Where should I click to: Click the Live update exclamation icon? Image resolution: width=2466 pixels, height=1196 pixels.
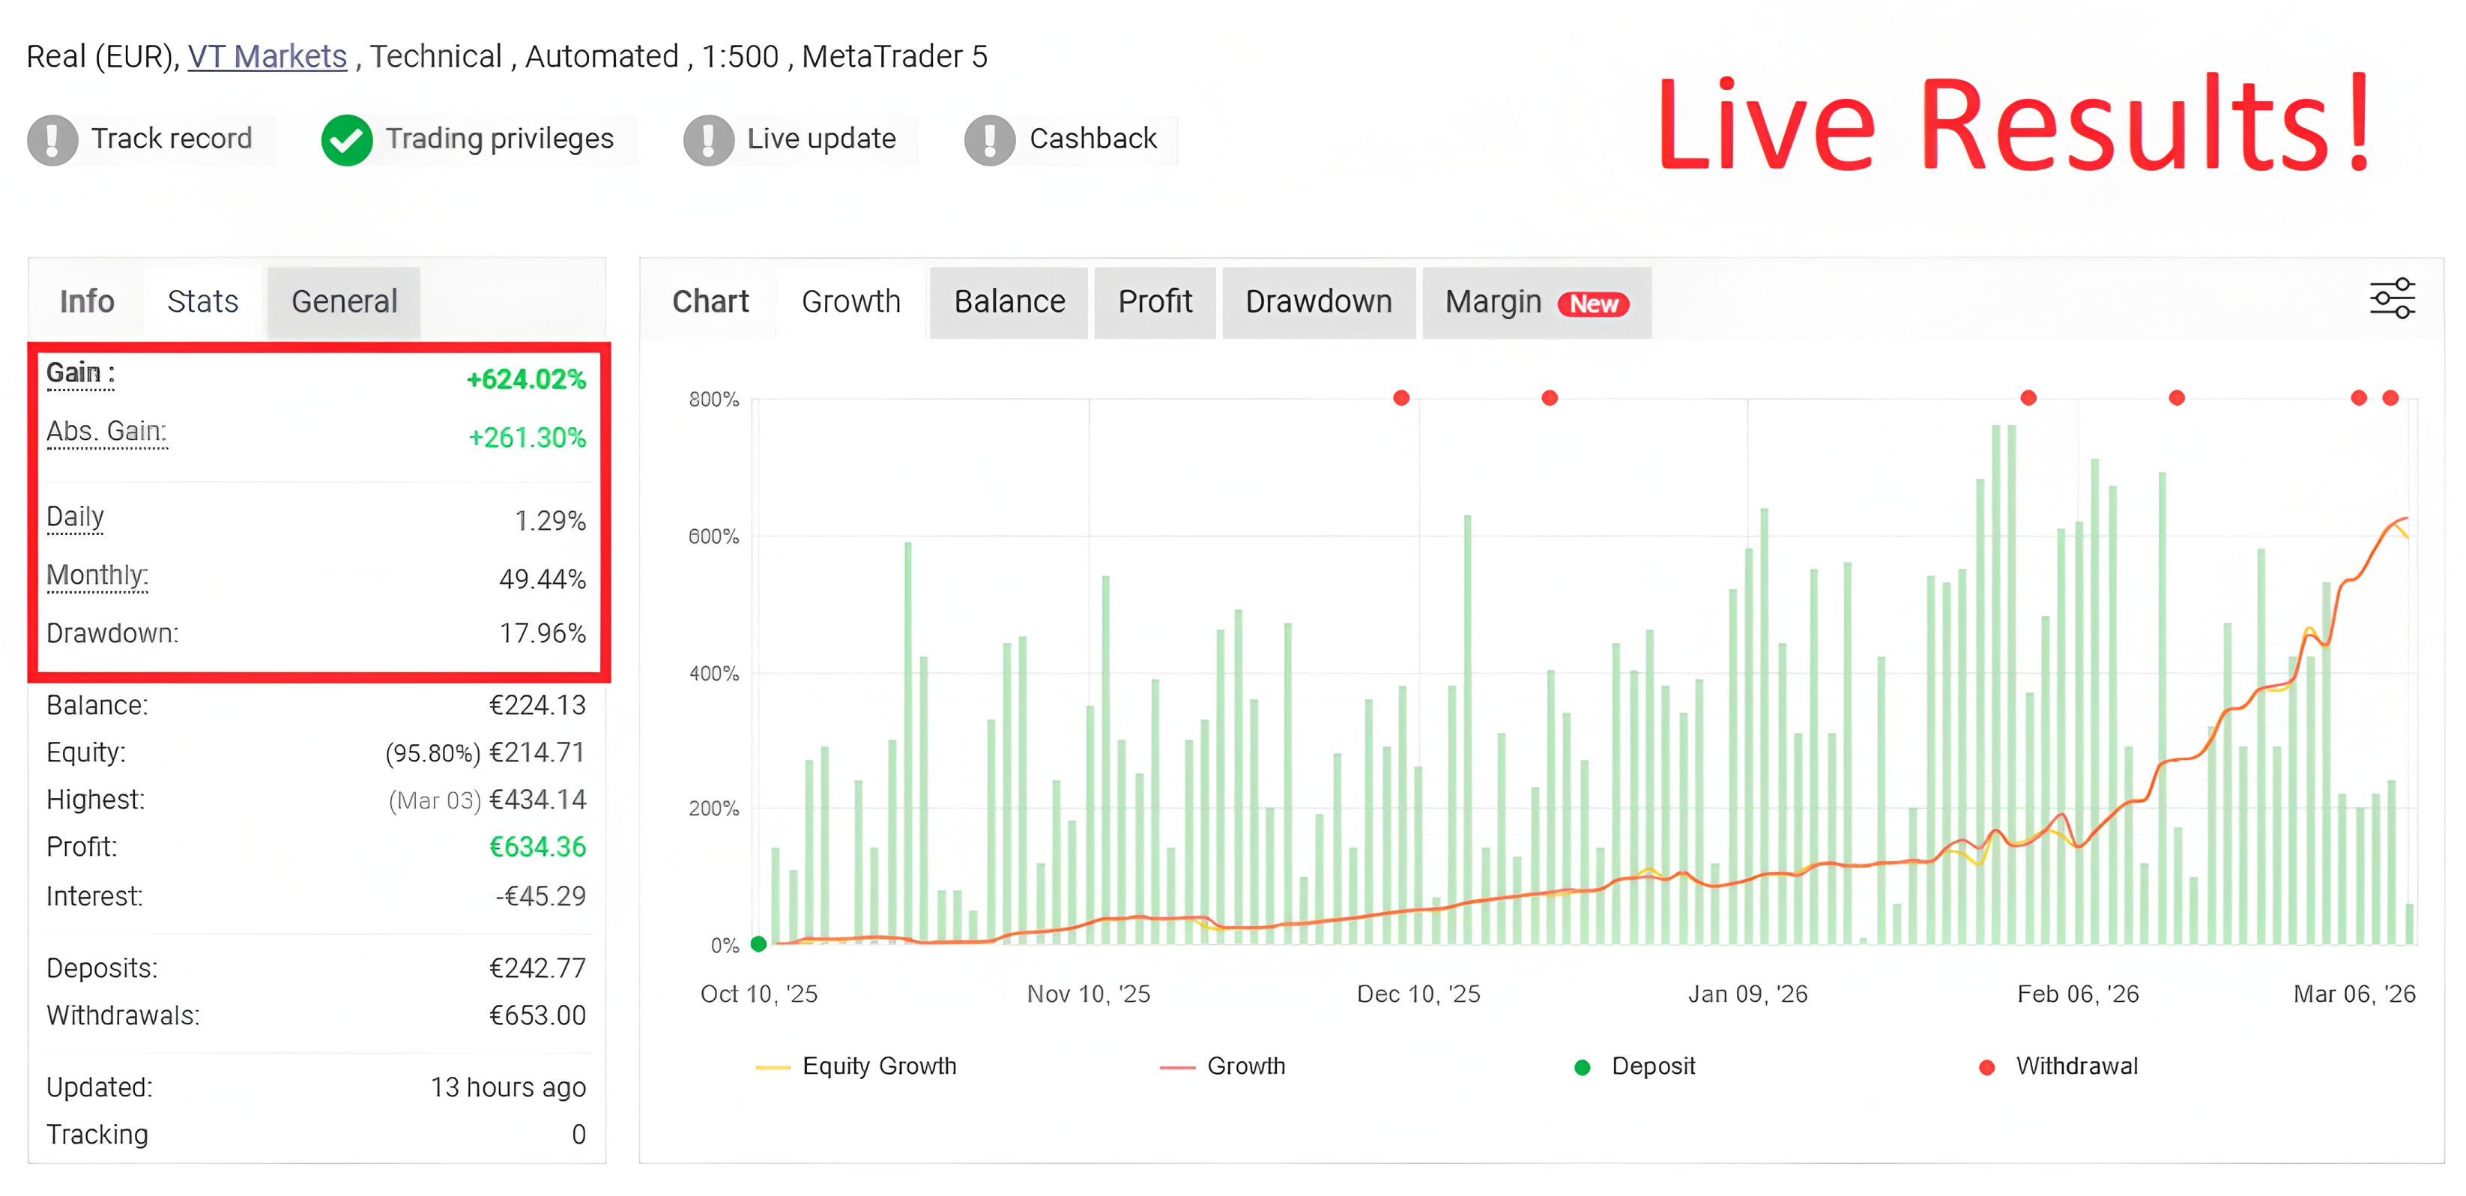click(x=708, y=140)
